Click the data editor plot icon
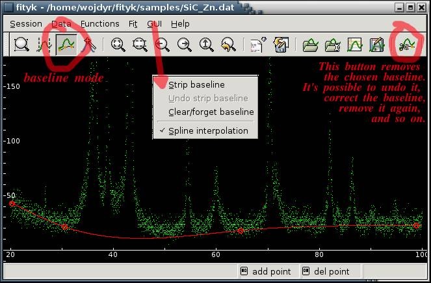This screenshot has height=283, width=431. [354, 45]
